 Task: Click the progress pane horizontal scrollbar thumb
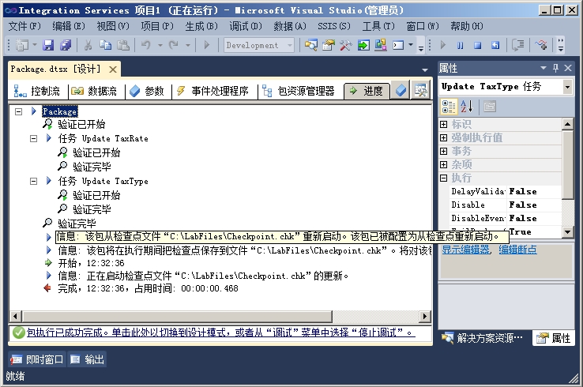[x=177, y=317]
